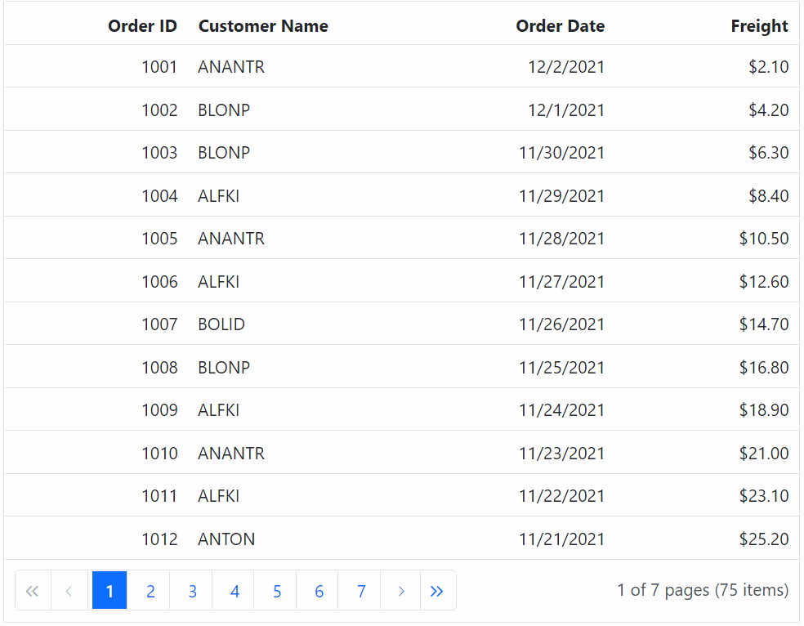This screenshot has width=804, height=626.
Task: Go to page 2
Action: tap(150, 591)
